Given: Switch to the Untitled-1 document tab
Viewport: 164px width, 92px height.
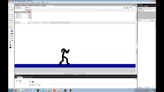Looking at the screenshot, I should [x=18, y=6].
